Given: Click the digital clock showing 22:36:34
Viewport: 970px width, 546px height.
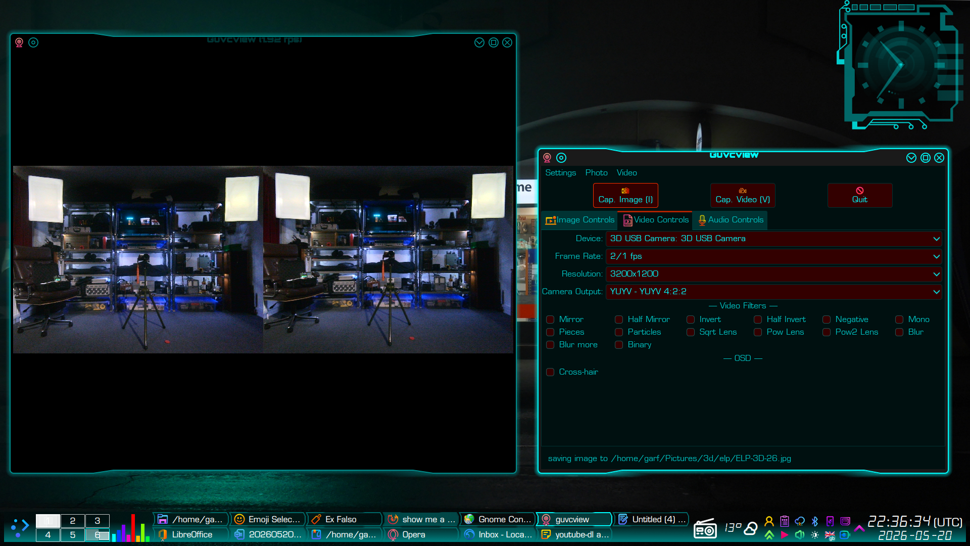Looking at the screenshot, I should [x=914, y=521].
